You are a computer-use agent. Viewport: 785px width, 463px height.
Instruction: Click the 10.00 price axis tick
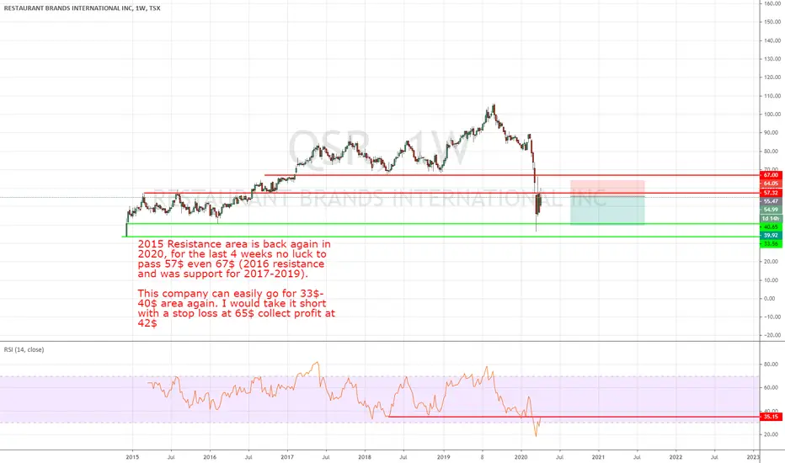point(772,279)
